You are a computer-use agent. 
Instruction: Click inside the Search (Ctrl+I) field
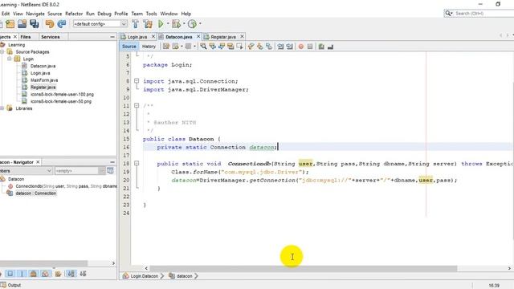tap(482, 14)
